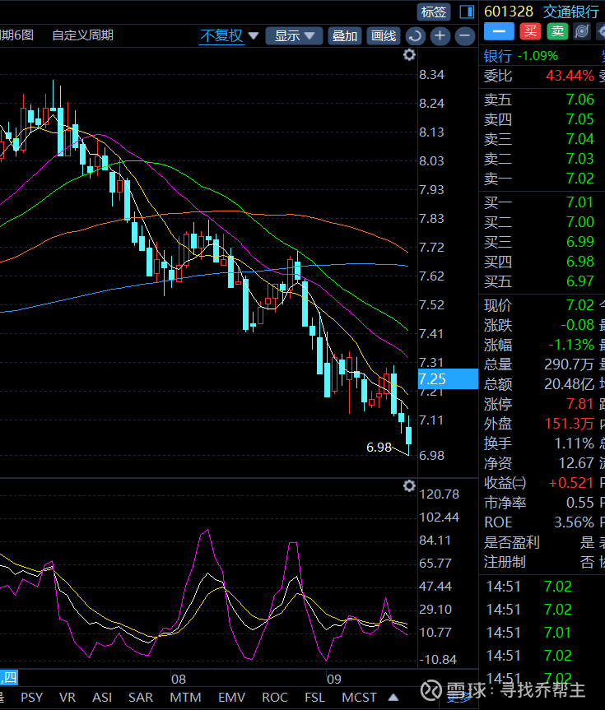The width and height of the screenshot is (605, 710).
Task: Click 现价 value 7.02
Action: coord(580,305)
